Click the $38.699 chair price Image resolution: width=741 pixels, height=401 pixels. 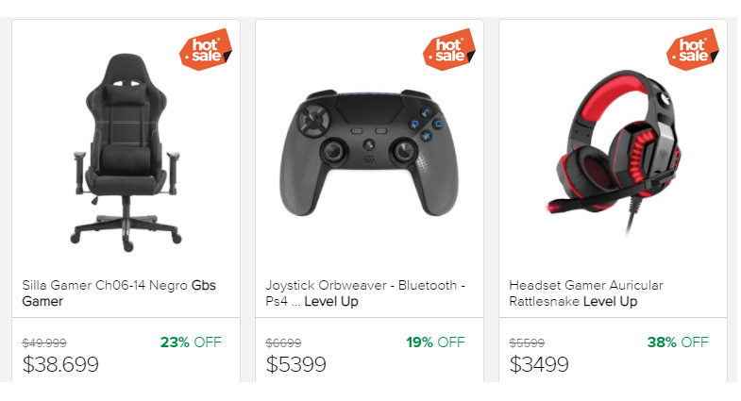click(60, 364)
